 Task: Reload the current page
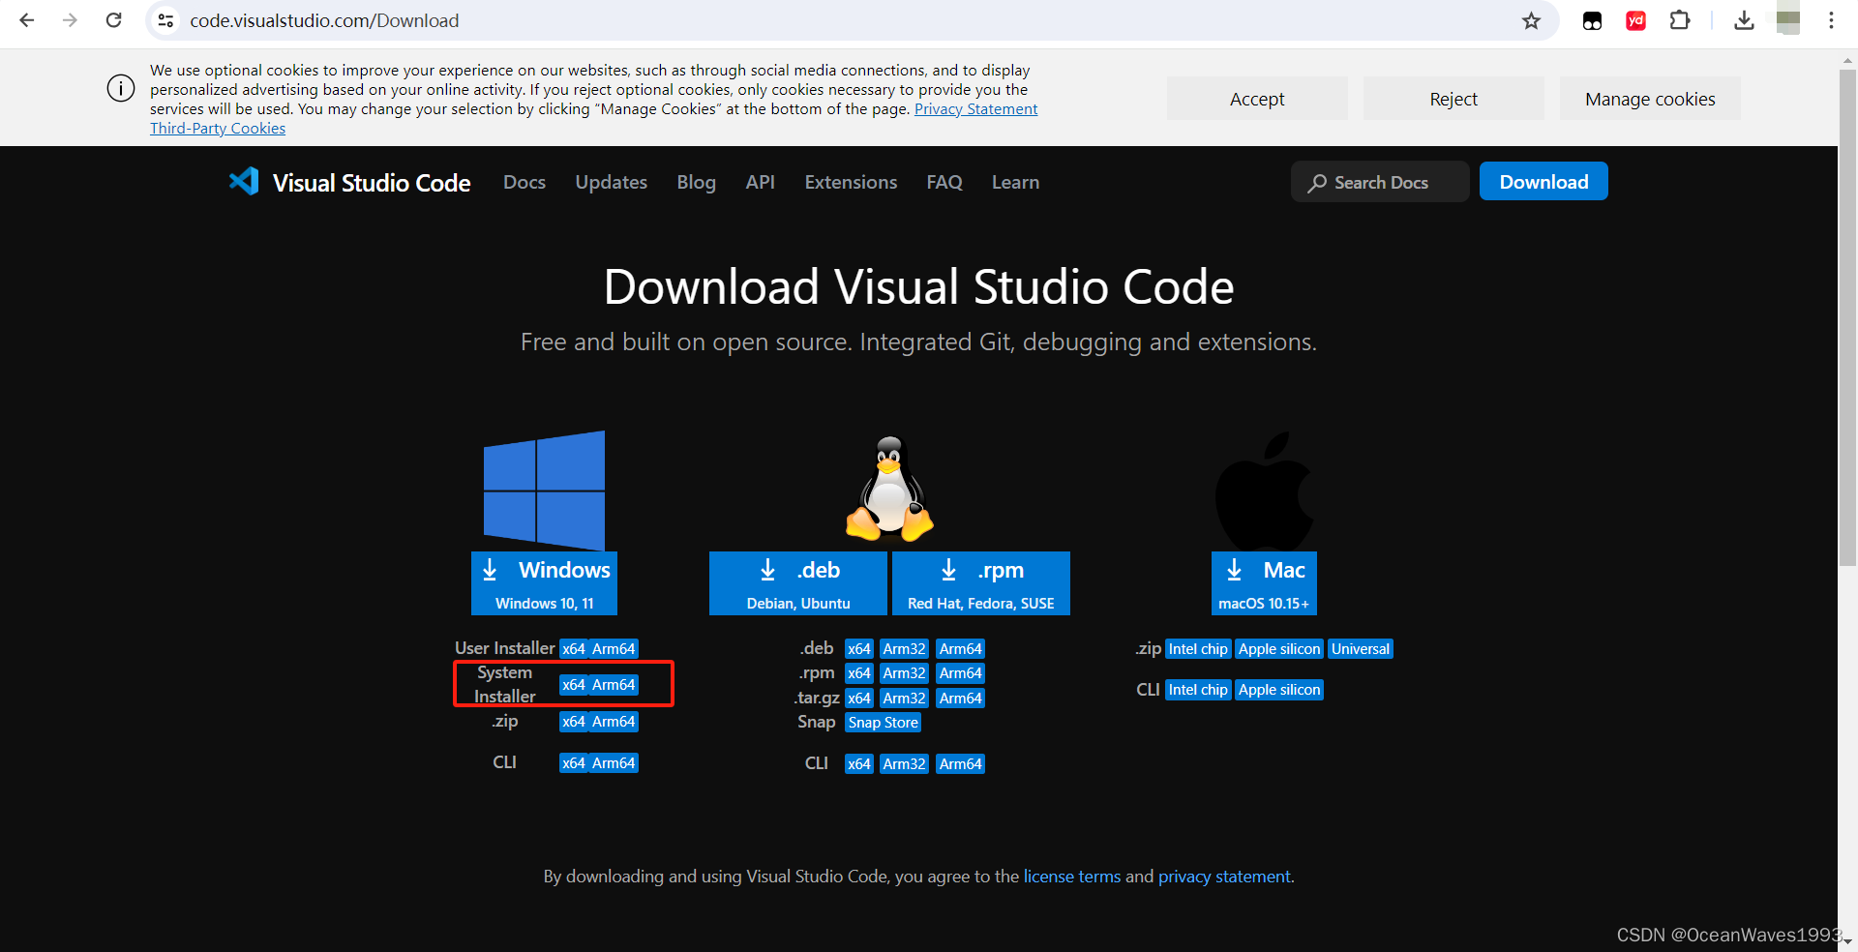coord(113,20)
